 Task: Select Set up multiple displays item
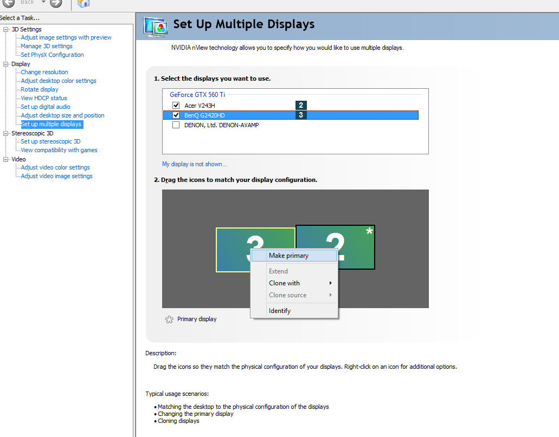tap(52, 125)
